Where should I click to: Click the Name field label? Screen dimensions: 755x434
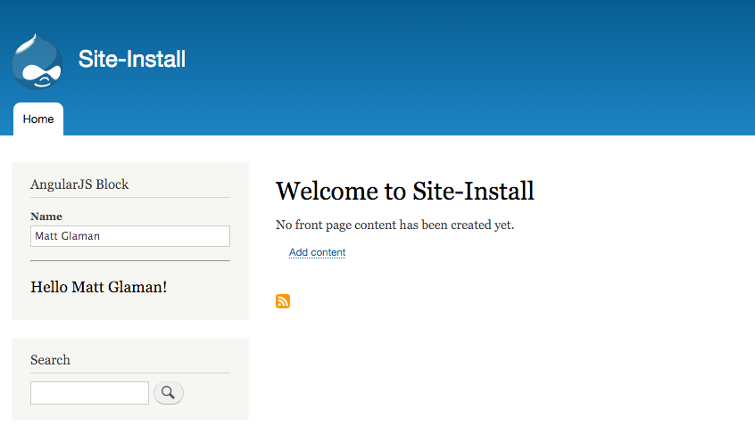click(x=46, y=217)
